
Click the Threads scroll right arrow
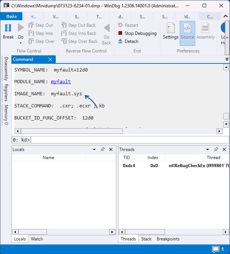226,232
